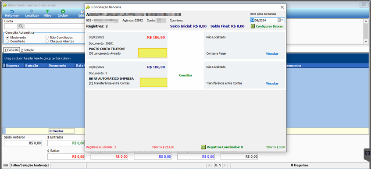The width and height of the screenshot is (371, 170).
Task: Open the Localizar magnifier tool
Action: tap(32, 11)
